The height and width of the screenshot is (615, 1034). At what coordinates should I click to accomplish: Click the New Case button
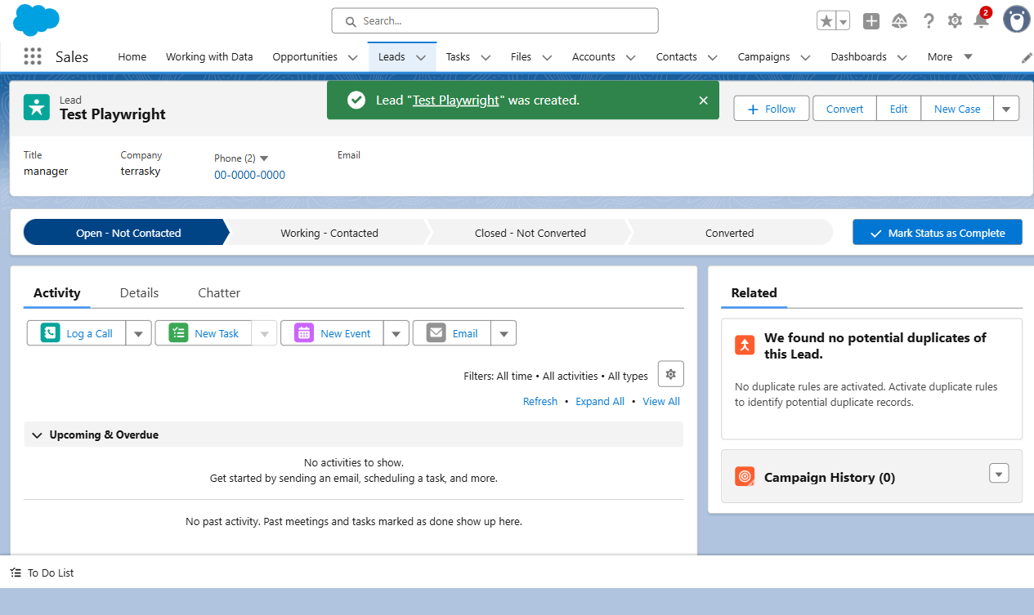pos(957,109)
